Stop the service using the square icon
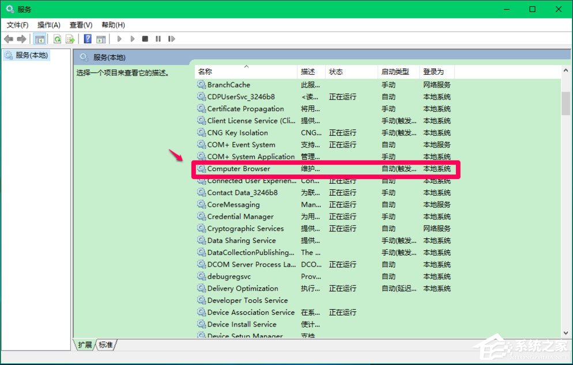 (x=145, y=39)
